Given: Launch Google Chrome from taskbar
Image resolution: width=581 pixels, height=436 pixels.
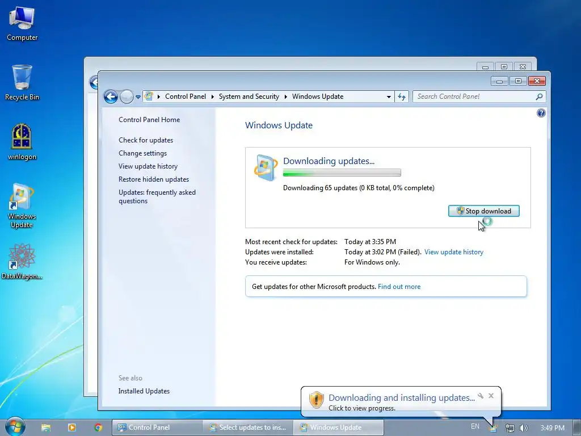Looking at the screenshot, I should pos(98,427).
